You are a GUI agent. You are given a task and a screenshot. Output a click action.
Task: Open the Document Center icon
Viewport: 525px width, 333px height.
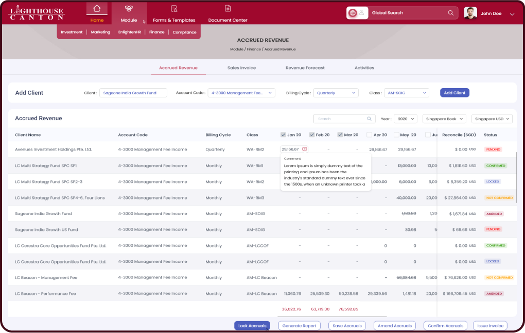227,9
